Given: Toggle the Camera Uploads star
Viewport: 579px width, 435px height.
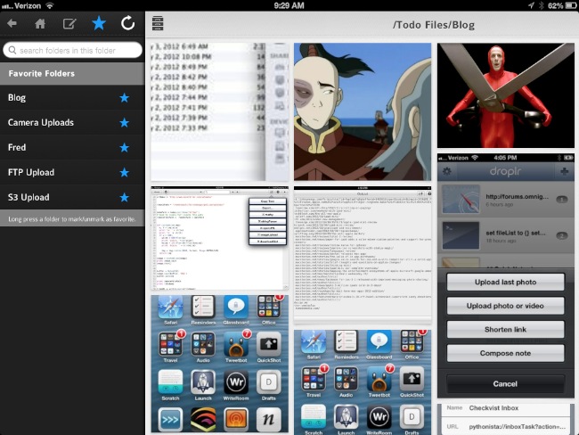Looking at the screenshot, I should 125,122.
